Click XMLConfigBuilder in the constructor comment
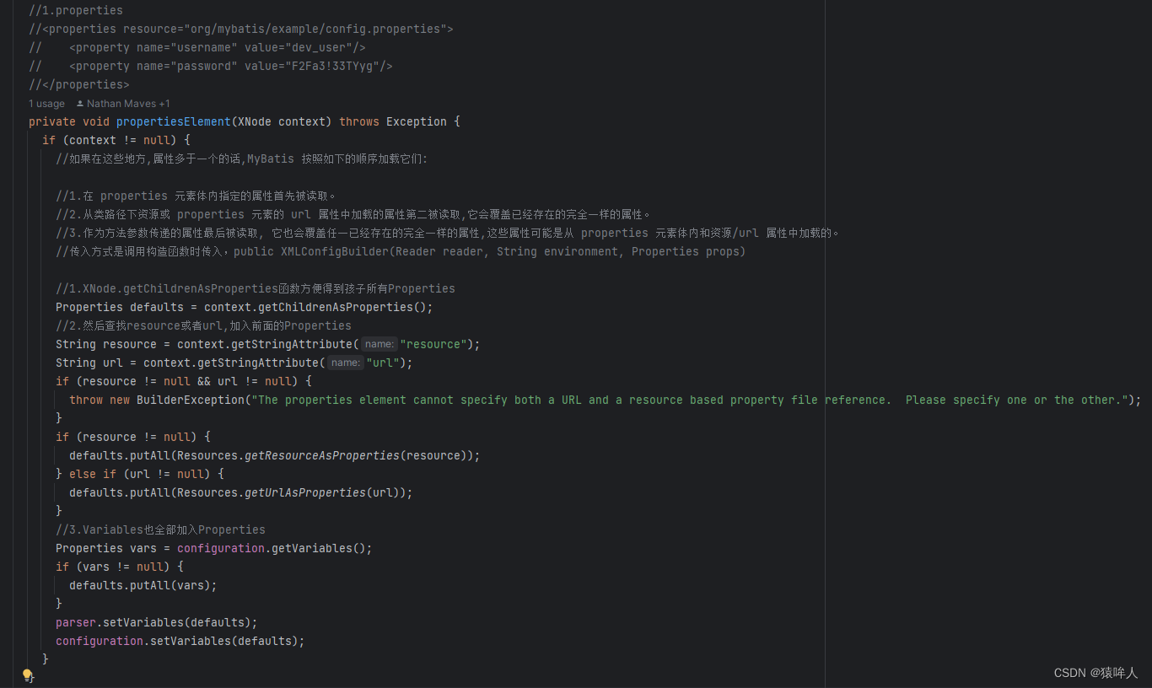 pyautogui.click(x=335, y=251)
